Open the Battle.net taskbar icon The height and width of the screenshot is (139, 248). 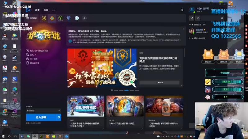pos(66,136)
